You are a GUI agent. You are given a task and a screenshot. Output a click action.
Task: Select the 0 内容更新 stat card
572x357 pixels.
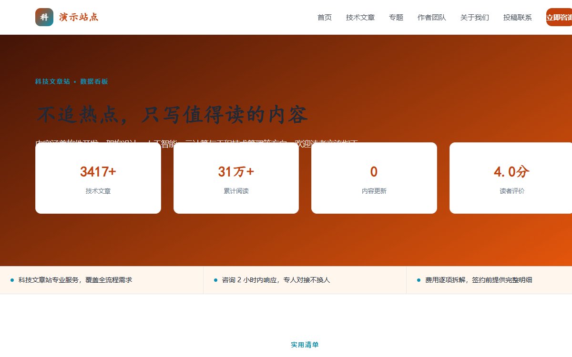(374, 178)
